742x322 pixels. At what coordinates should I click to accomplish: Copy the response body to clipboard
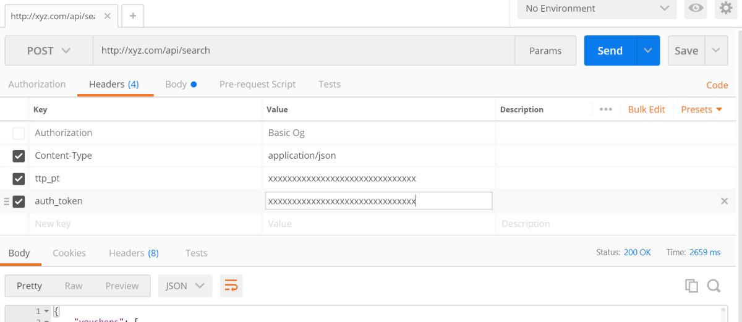pos(691,286)
